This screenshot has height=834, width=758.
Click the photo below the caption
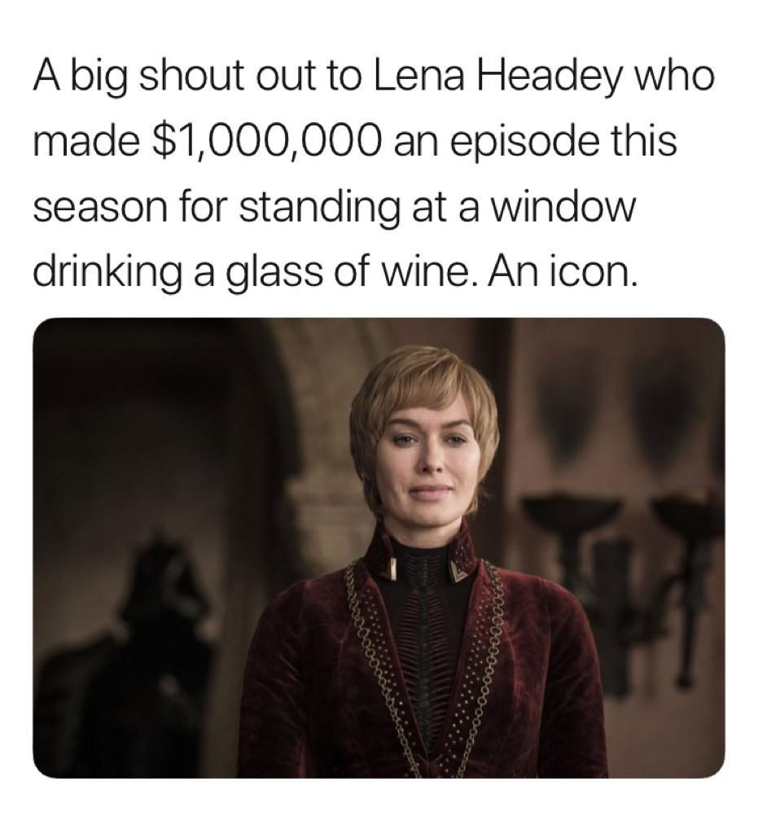point(379,547)
